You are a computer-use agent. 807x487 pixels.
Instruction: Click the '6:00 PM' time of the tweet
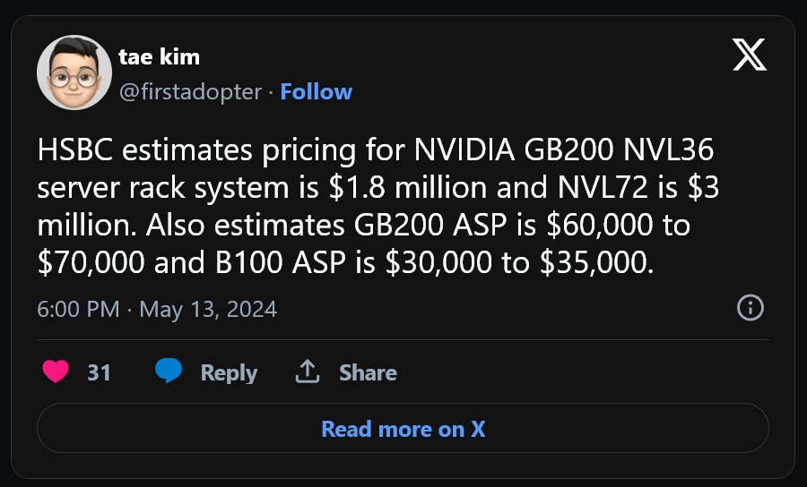(x=78, y=309)
